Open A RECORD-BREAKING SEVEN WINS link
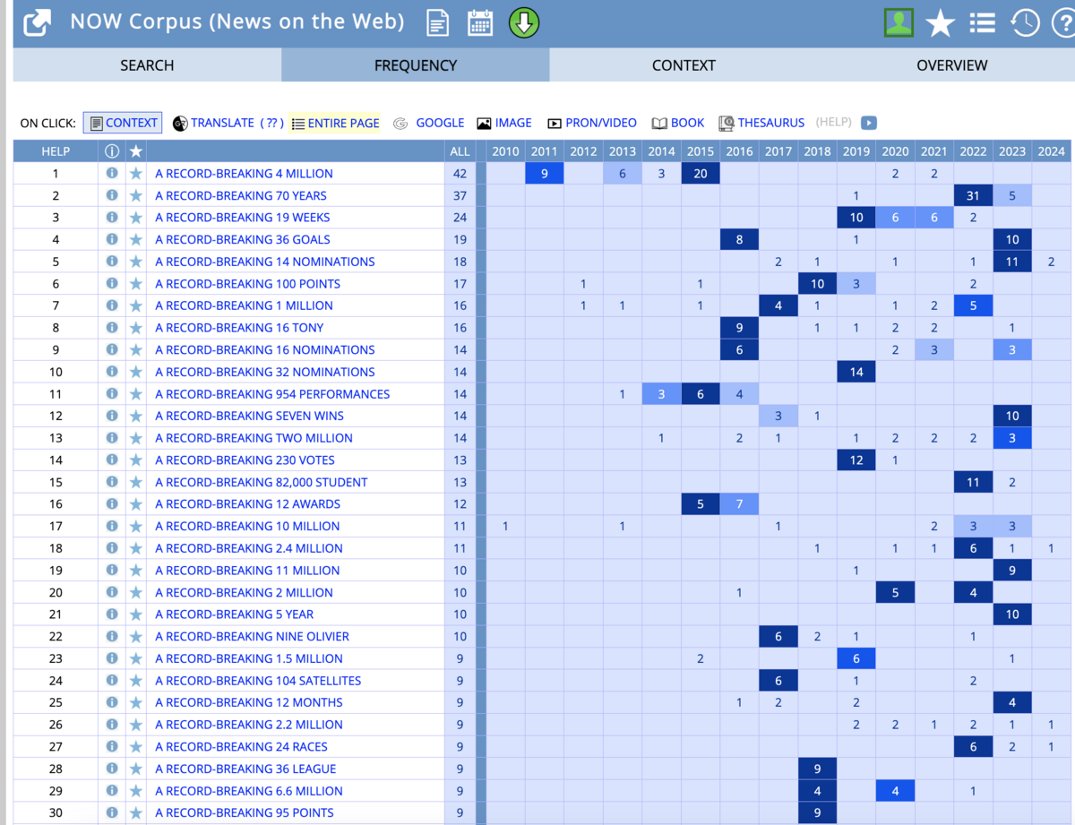The height and width of the screenshot is (825, 1075). click(249, 416)
